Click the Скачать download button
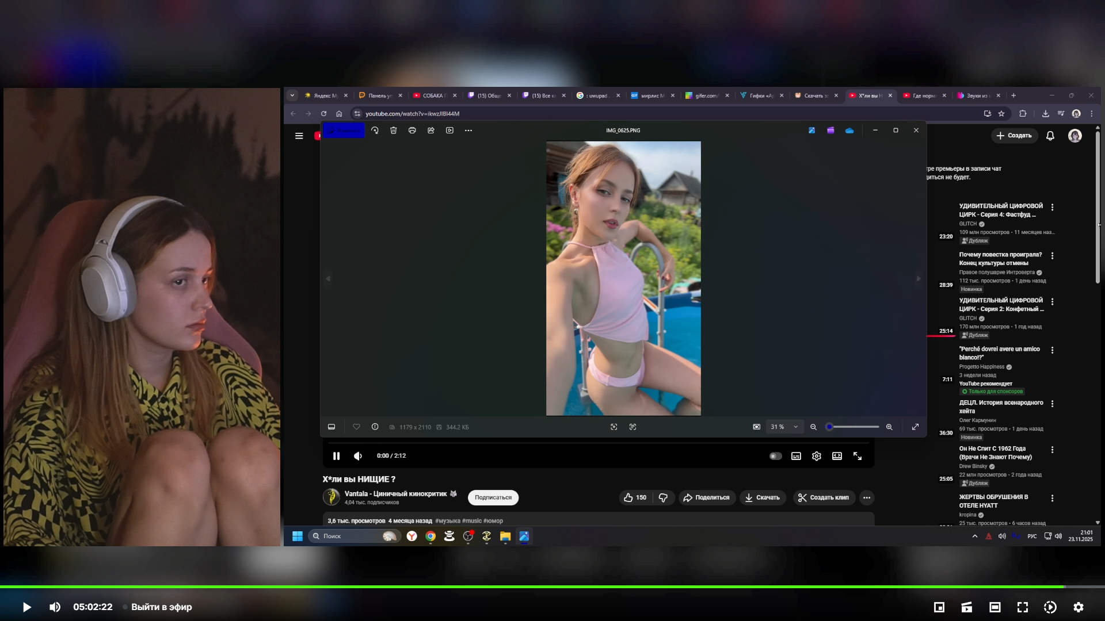1105x621 pixels. [762, 497]
